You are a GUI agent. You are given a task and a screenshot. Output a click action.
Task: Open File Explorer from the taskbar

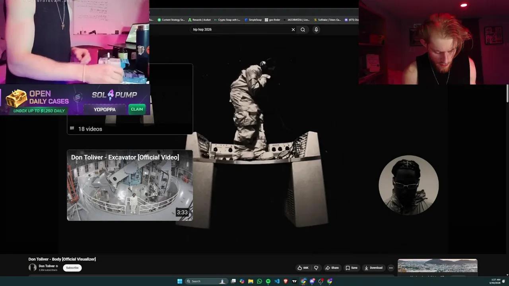[x=251, y=281]
